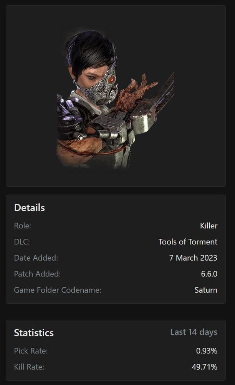Screen dimensions: 235x385
Task: Click the DLC label
Action: [22, 242]
